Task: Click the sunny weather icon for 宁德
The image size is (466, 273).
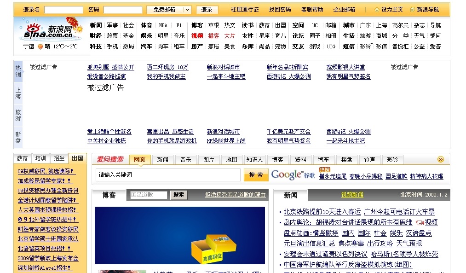Action: click(x=40, y=46)
